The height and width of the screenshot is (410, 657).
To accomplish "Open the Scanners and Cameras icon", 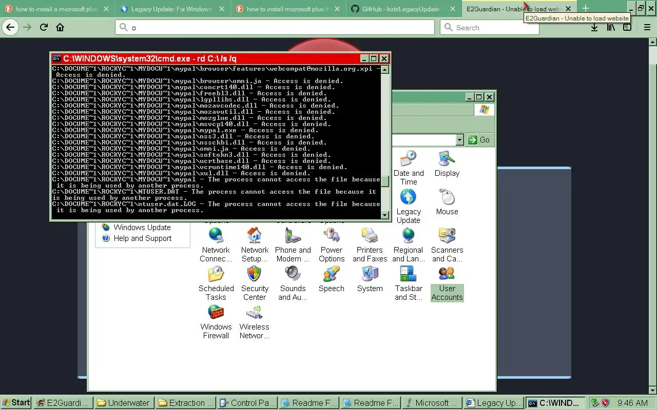I will pos(447,245).
